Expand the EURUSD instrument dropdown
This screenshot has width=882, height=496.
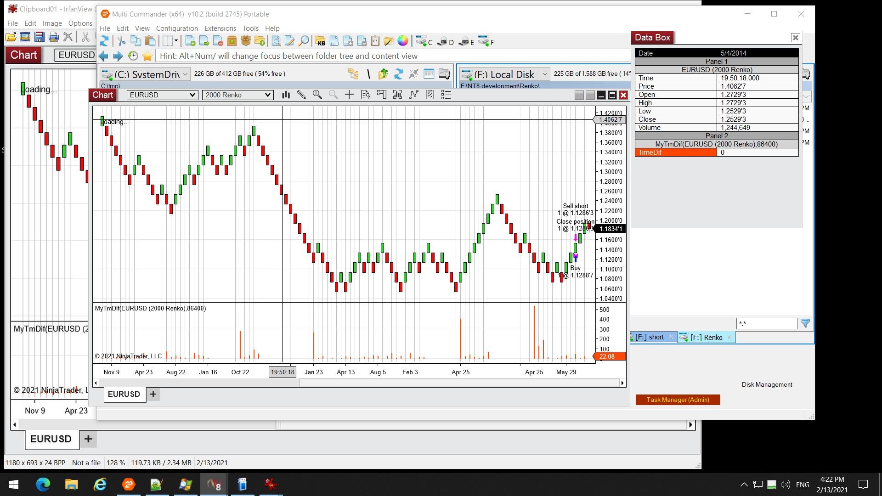point(162,95)
